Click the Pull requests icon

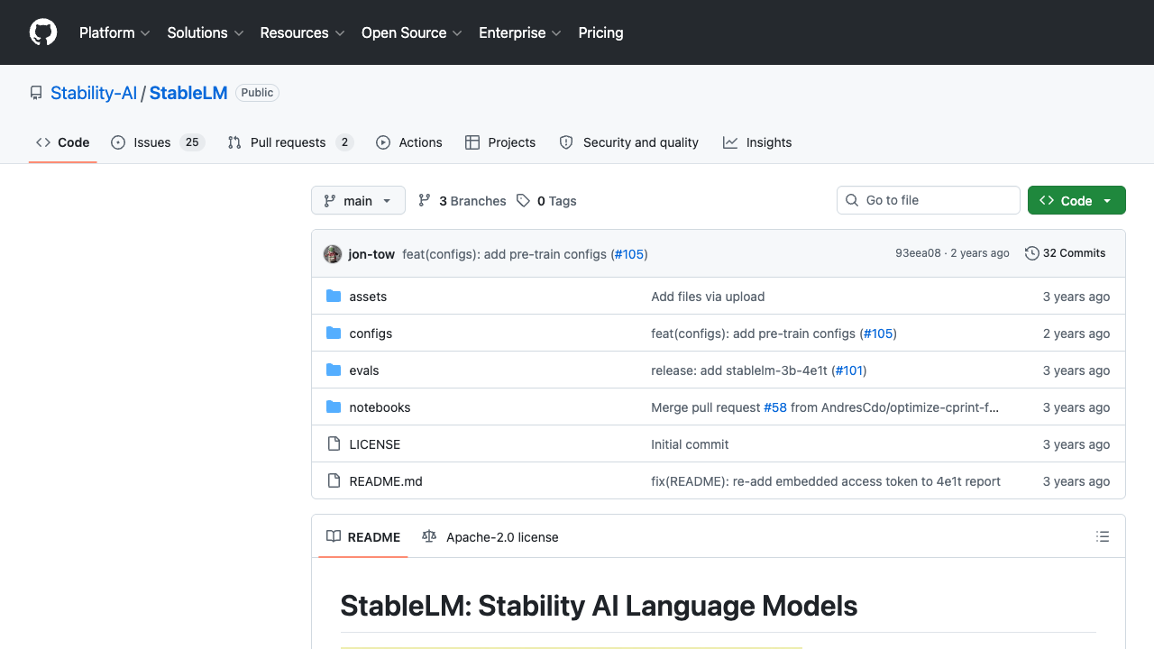pos(234,142)
